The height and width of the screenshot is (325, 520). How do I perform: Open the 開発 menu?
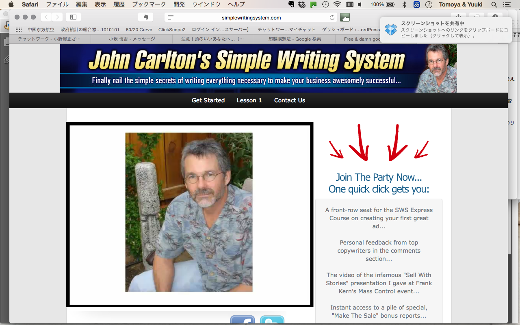click(179, 4)
